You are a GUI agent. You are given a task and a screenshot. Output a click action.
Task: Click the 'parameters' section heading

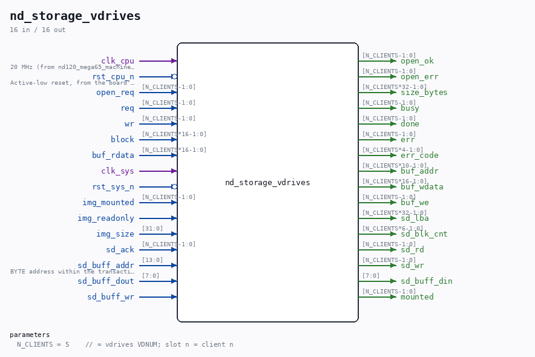tap(30, 335)
